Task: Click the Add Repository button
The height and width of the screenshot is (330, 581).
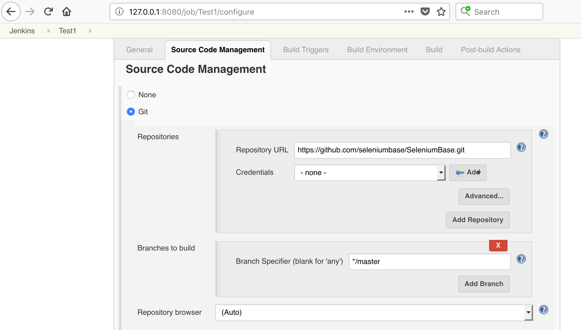Action: pos(478,220)
